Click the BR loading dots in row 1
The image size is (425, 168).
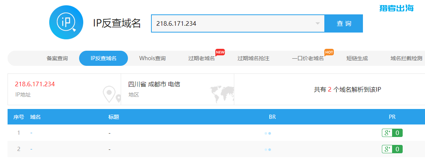pyautogui.click(x=268, y=133)
